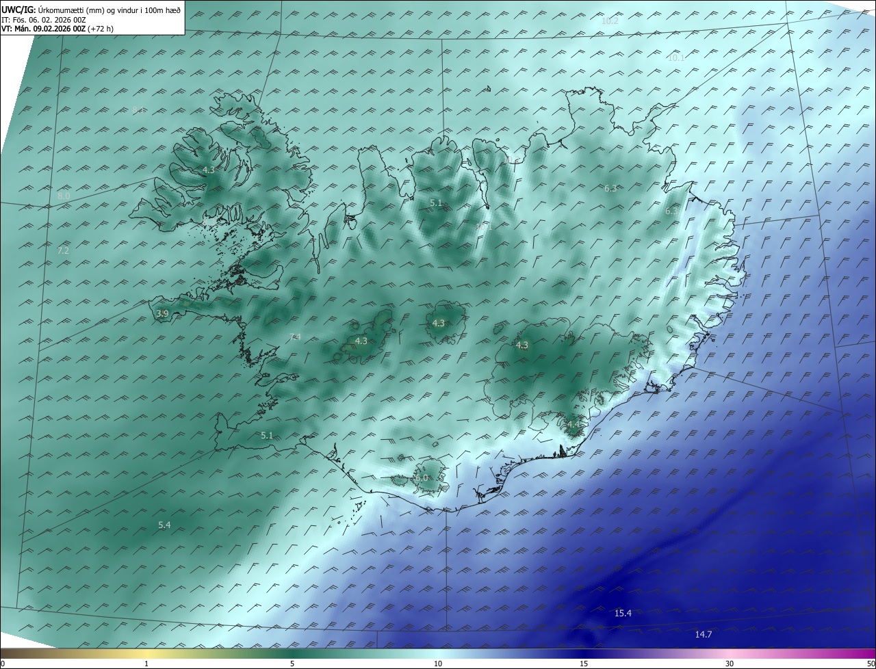The image size is (876, 669).
Task: Select the valid time line 'VT: Mán. 09.02.2026 00Z (+72 h)'
Action: 58,29
